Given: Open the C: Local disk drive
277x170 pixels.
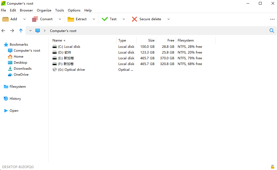Looking at the screenshot, I should tap(69, 46).
